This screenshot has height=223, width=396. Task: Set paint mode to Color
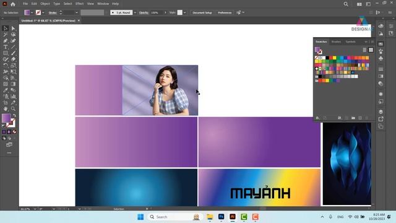coord(4,132)
